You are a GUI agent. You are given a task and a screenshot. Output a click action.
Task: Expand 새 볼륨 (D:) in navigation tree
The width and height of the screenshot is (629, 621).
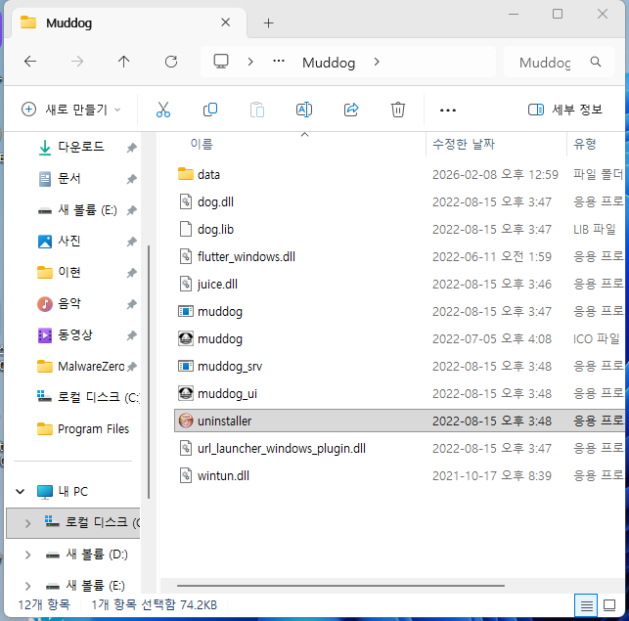(x=28, y=554)
